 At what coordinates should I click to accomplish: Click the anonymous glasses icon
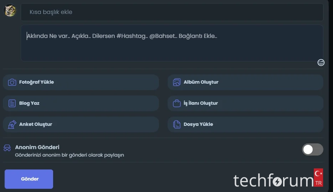7,148
